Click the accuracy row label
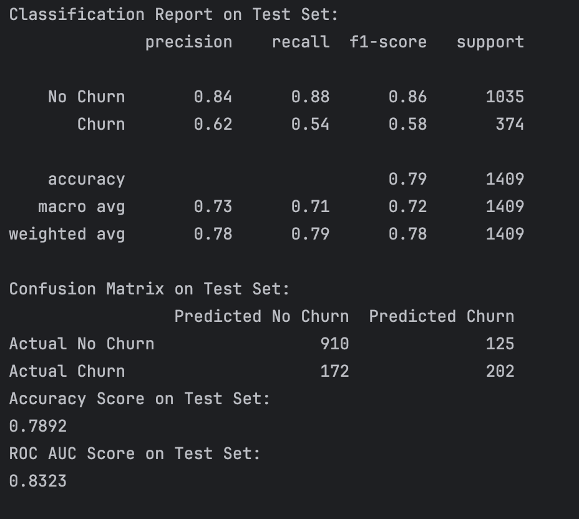579x519 pixels. click(x=86, y=179)
